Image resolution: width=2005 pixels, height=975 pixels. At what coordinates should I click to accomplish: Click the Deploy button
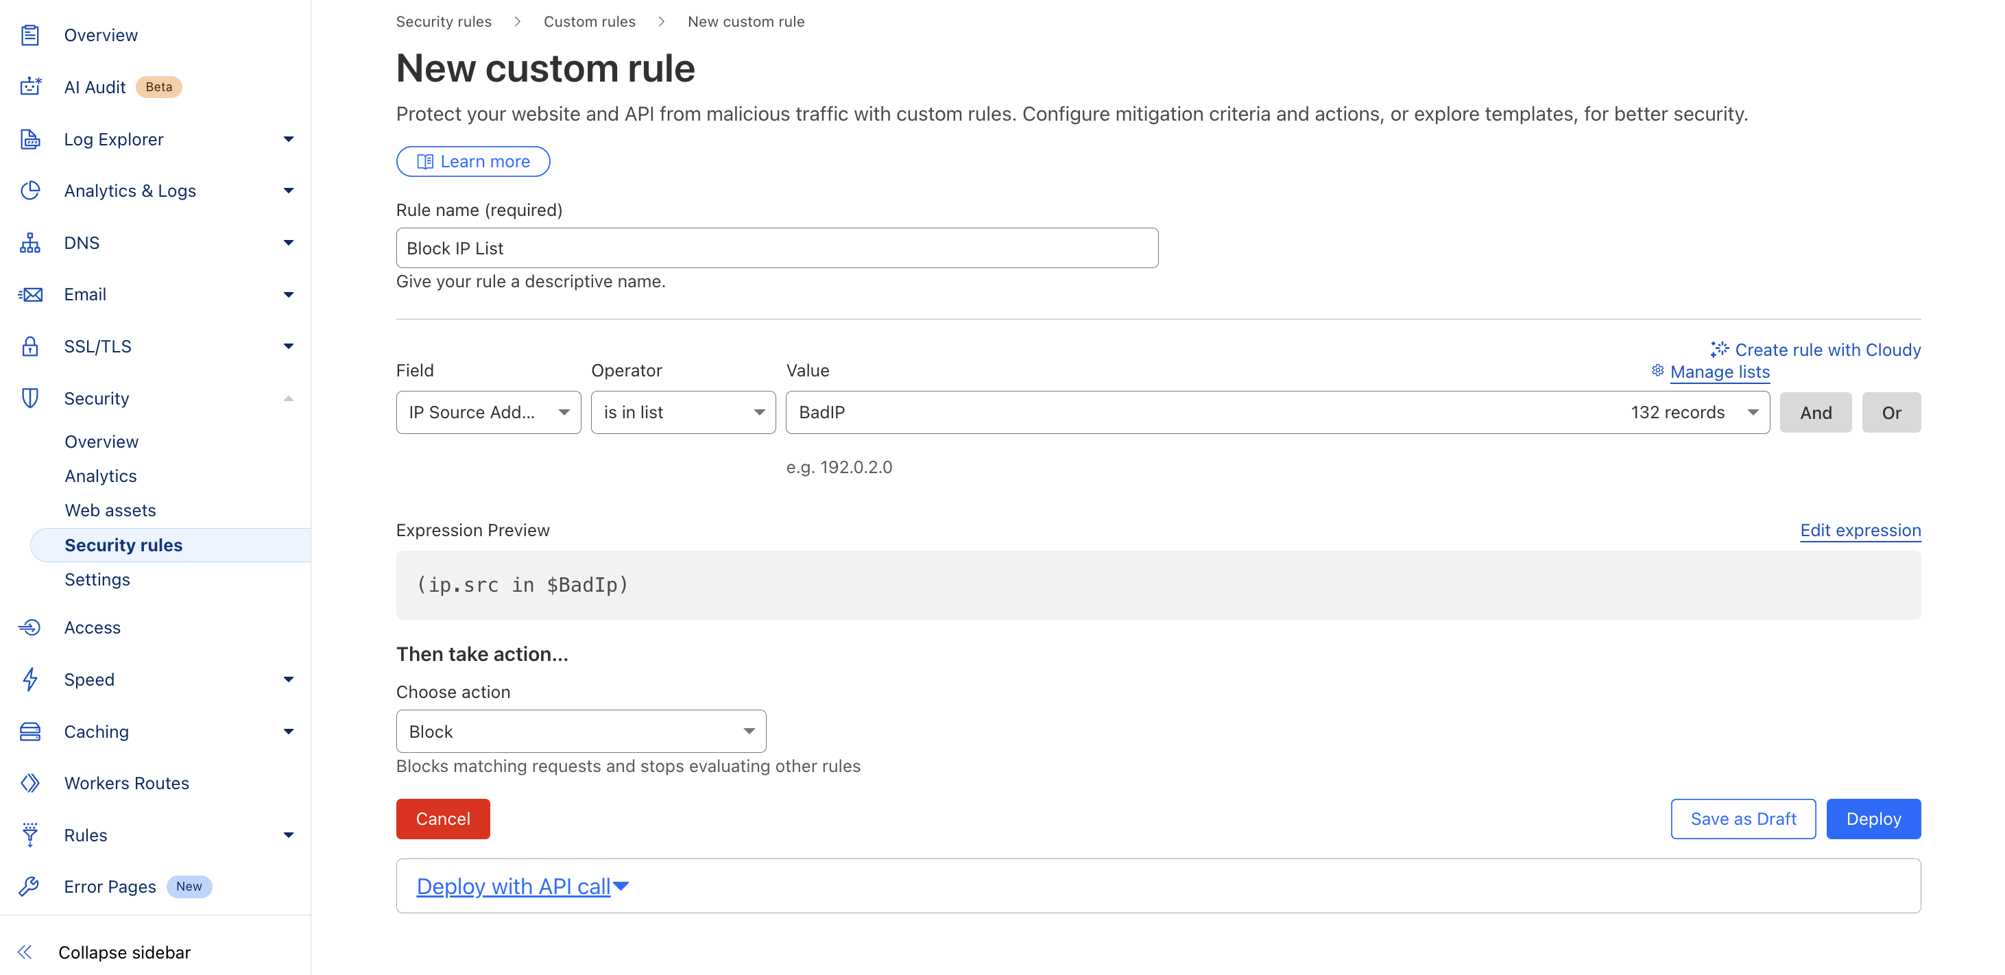click(x=1873, y=819)
